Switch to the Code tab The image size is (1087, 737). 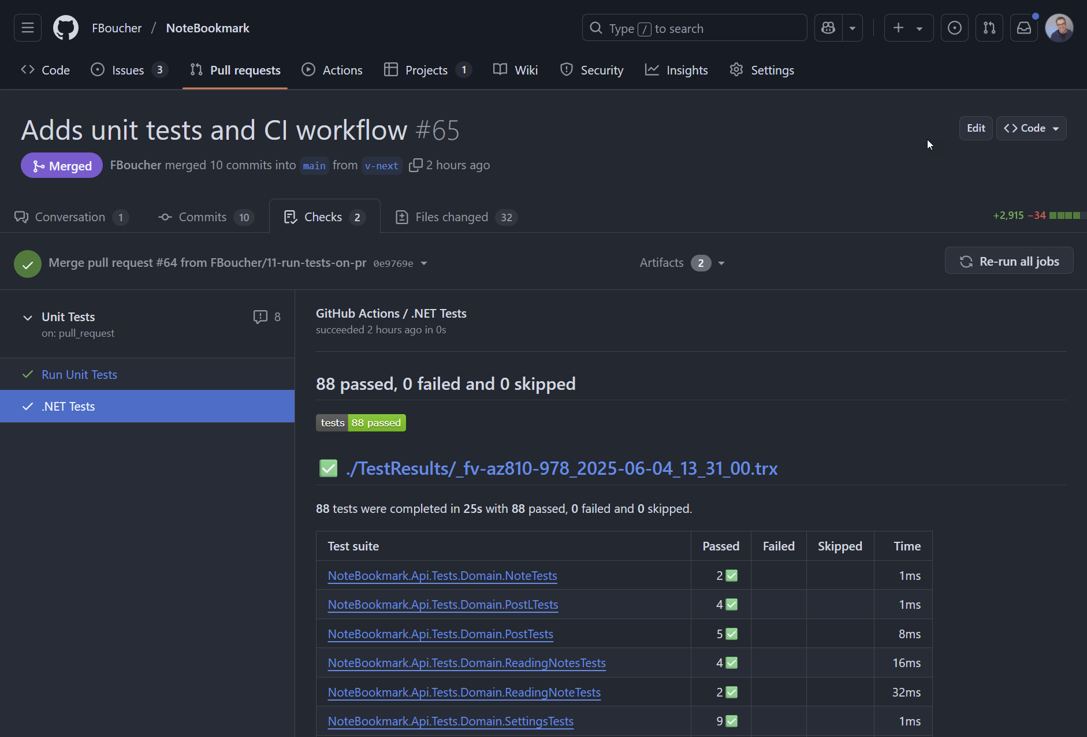click(x=45, y=70)
